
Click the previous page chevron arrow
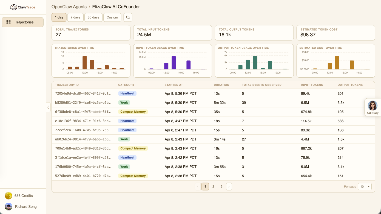pyautogui.click(x=198, y=186)
